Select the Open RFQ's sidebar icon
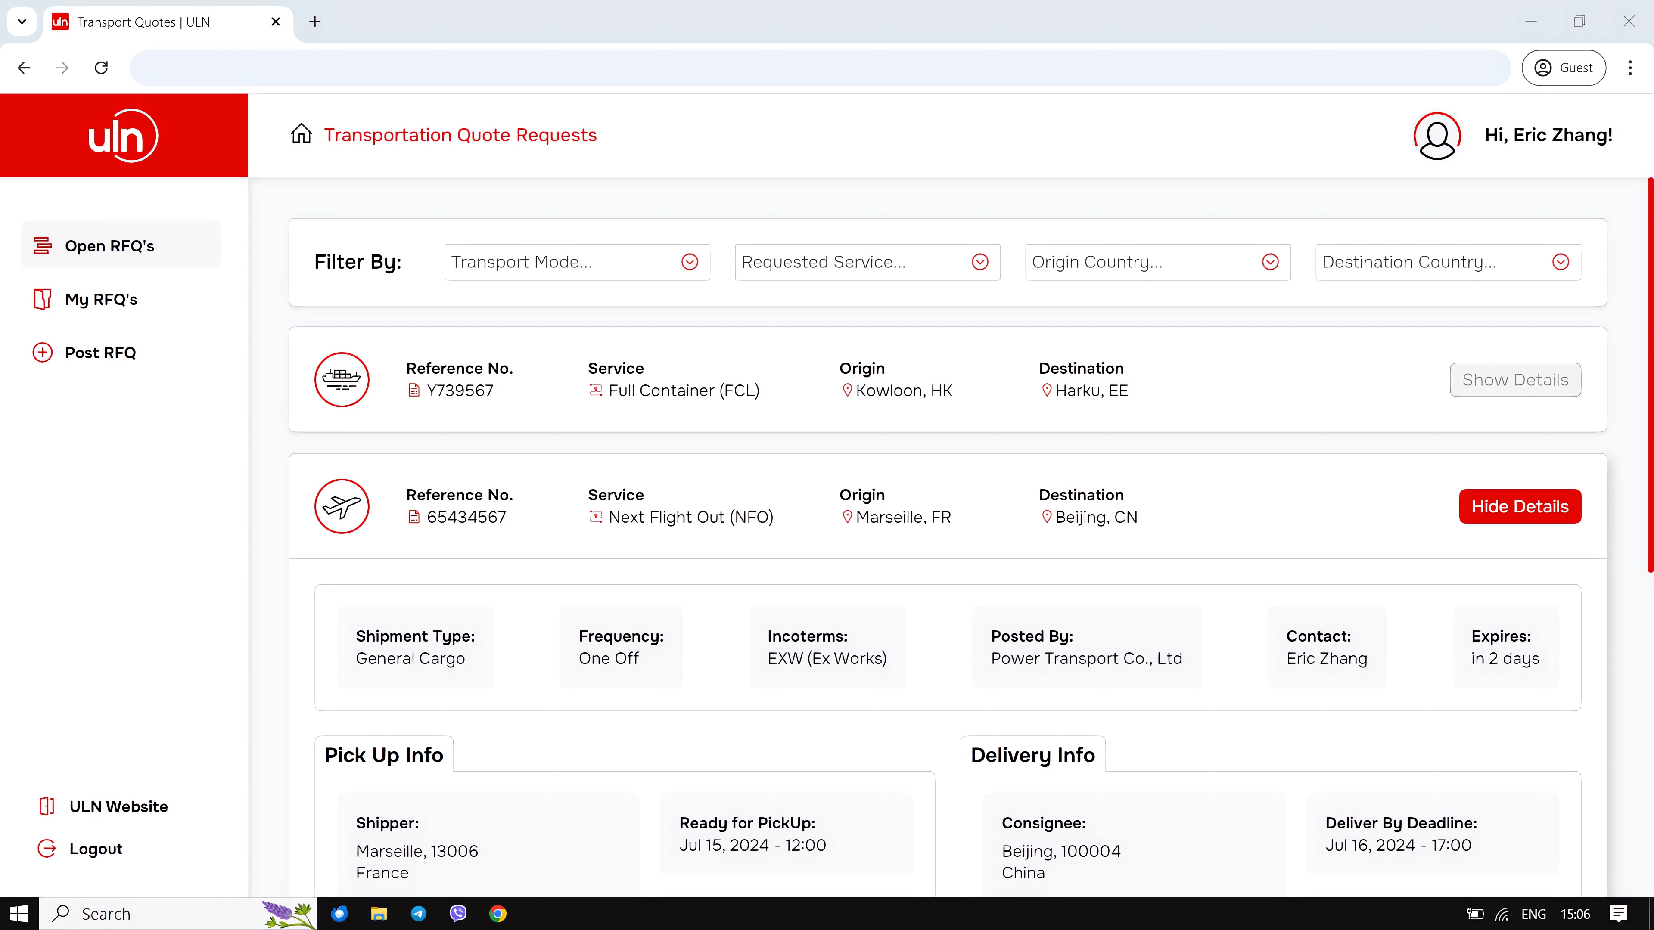The image size is (1654, 930). pyautogui.click(x=42, y=245)
